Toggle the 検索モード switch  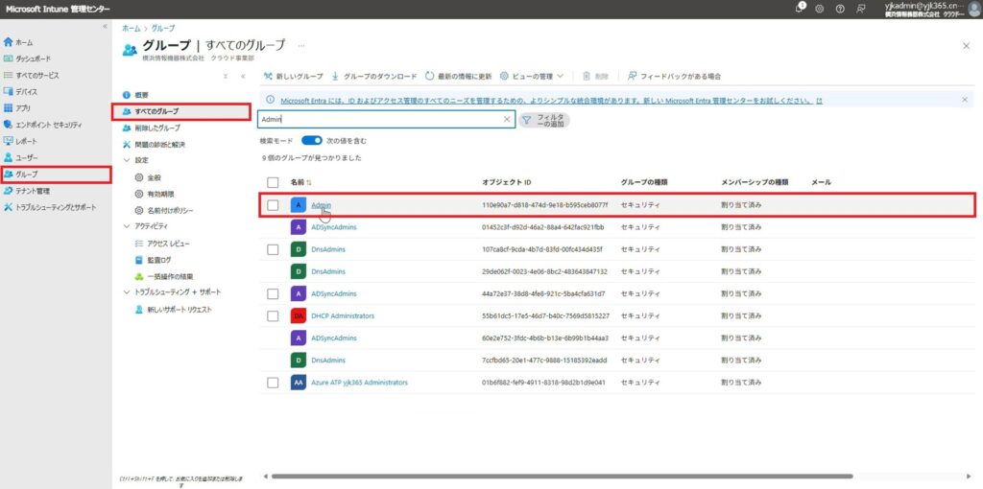tap(311, 140)
